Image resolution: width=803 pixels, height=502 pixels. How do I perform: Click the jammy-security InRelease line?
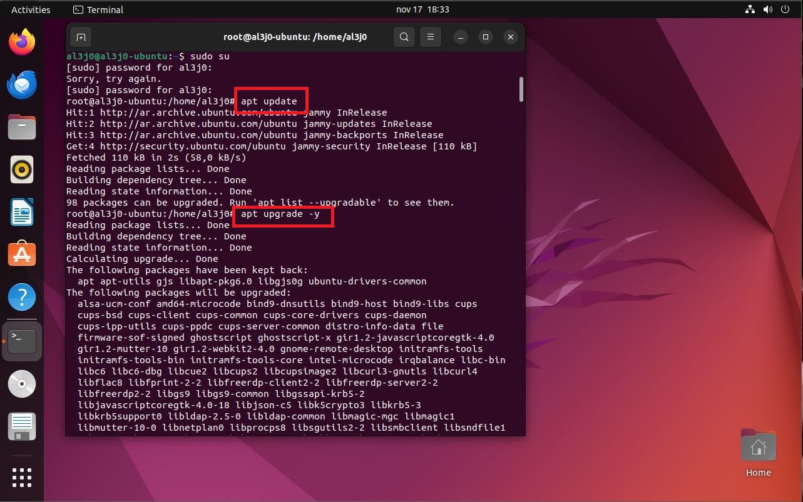click(x=272, y=146)
